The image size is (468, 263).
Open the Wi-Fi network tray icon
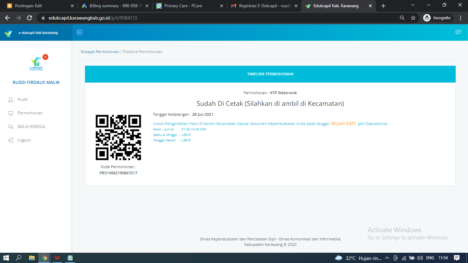tap(404, 258)
